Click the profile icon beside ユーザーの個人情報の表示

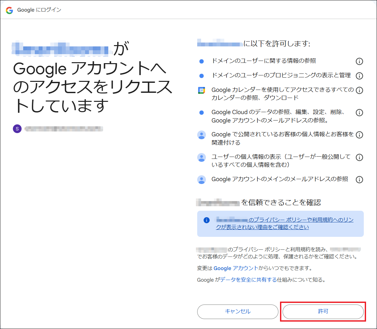201,157
